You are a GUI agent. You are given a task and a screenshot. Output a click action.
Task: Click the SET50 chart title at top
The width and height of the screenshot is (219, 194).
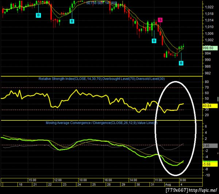pos(101,3)
